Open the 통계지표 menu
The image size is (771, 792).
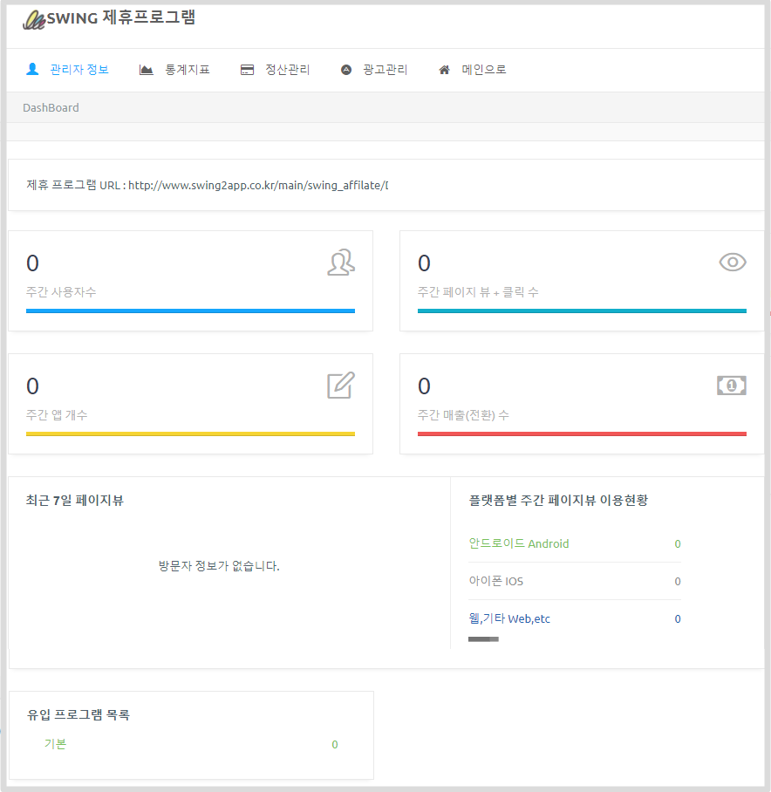pos(188,70)
